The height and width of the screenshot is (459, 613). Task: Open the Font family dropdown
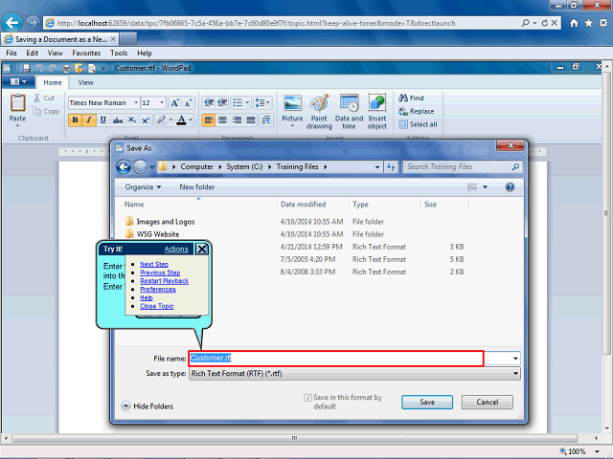pos(136,103)
